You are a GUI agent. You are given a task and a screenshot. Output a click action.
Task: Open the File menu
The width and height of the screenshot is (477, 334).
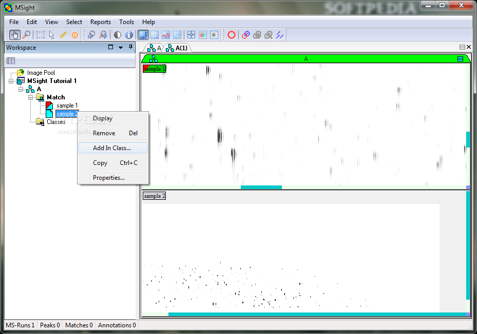[14, 22]
